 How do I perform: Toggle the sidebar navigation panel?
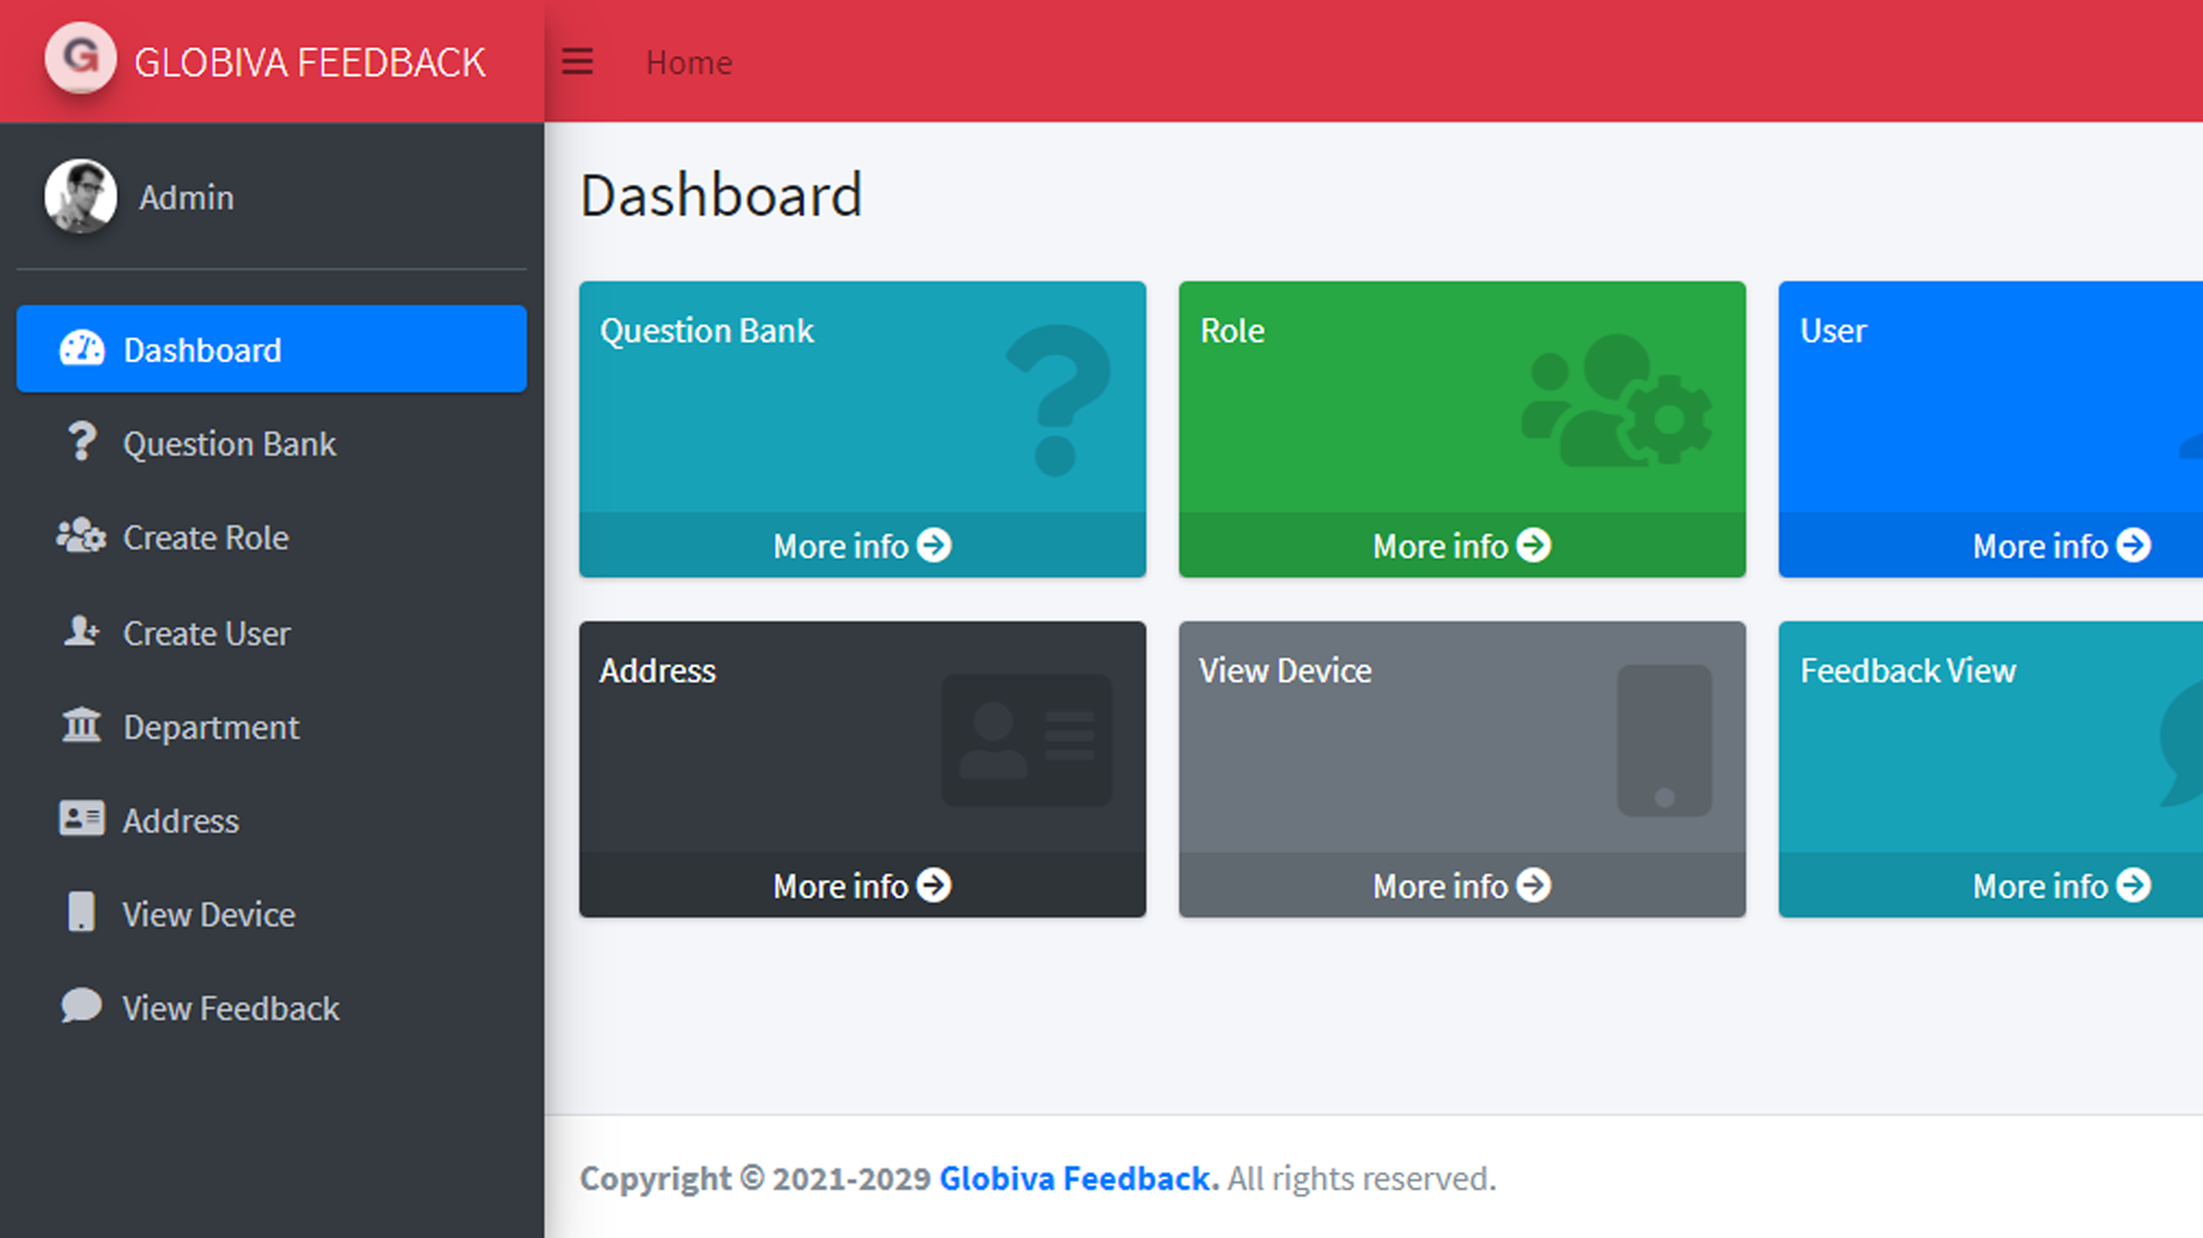(576, 61)
